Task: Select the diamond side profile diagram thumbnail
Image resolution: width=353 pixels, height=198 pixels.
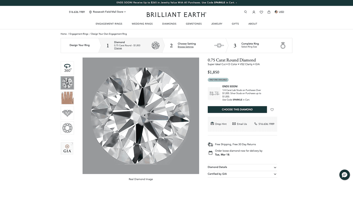Action: [67, 113]
